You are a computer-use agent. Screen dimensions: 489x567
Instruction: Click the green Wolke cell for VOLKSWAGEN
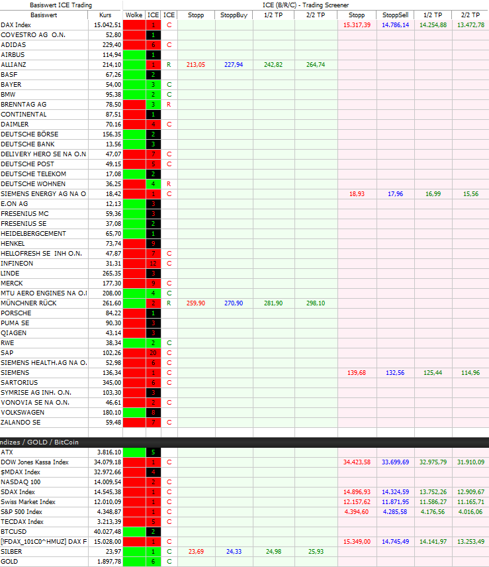pyautogui.click(x=134, y=413)
